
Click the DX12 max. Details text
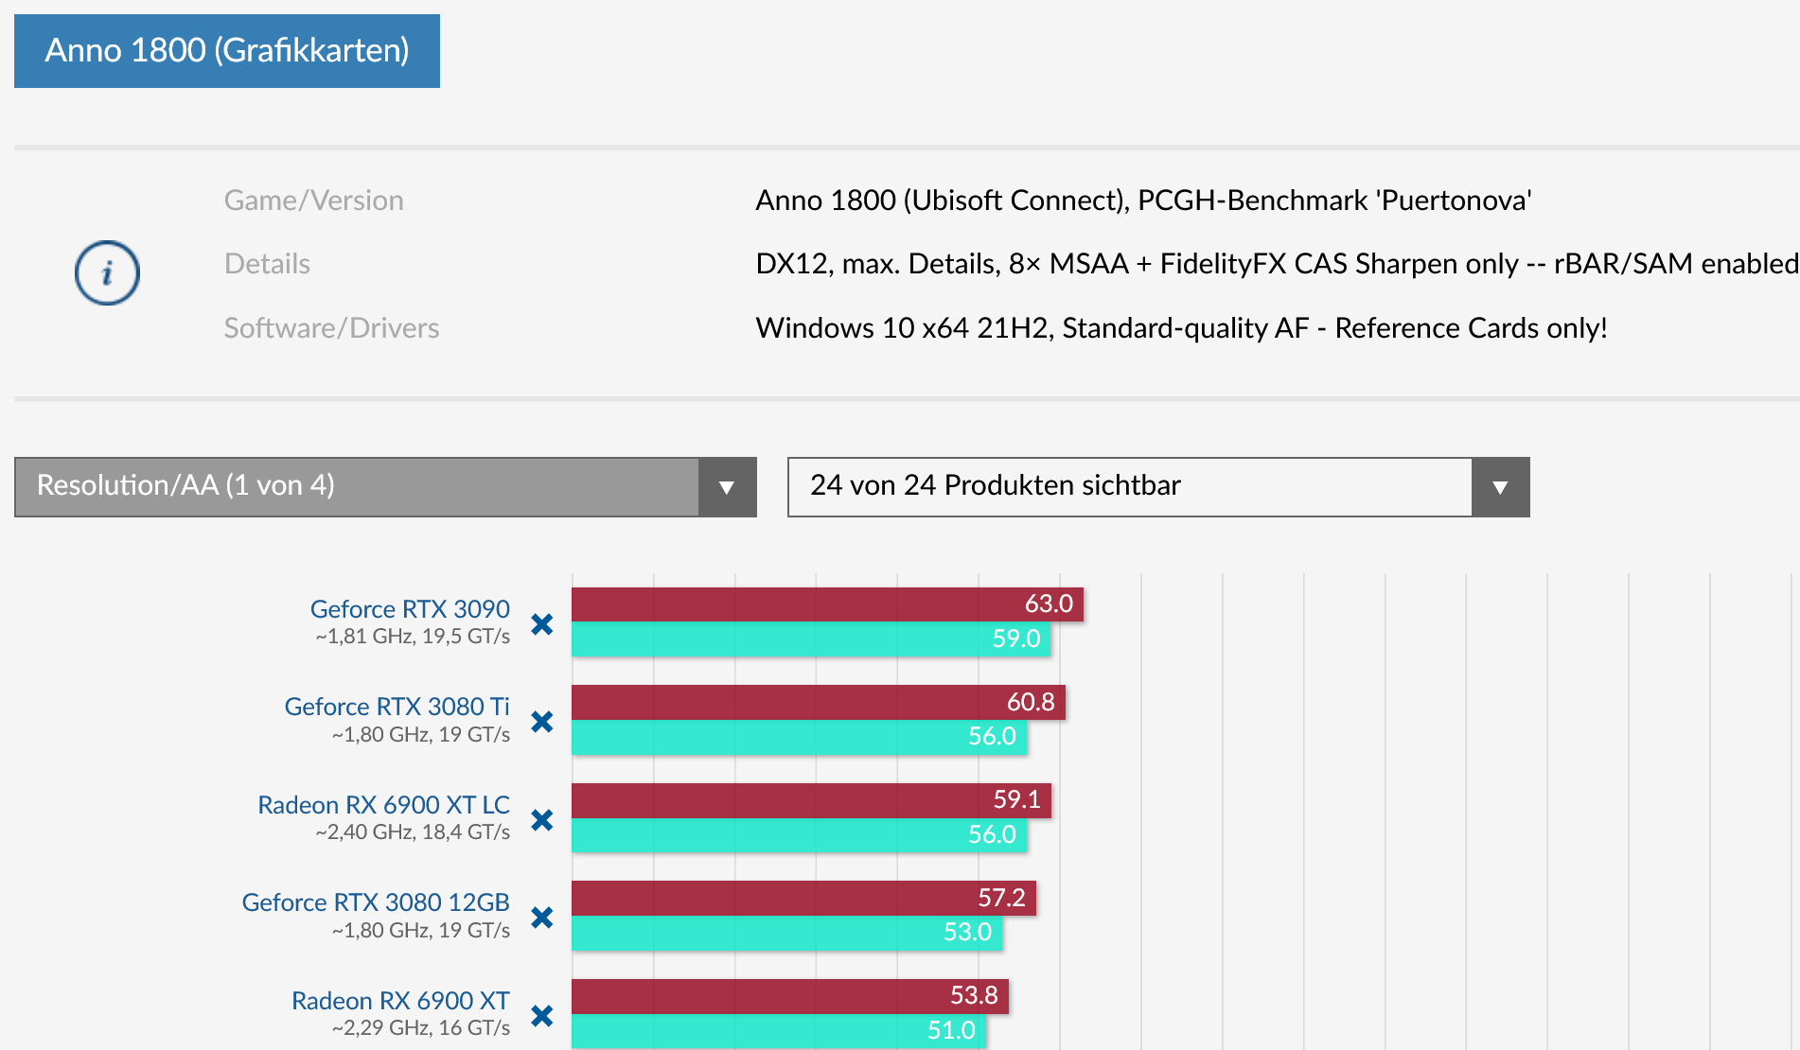tap(1278, 264)
